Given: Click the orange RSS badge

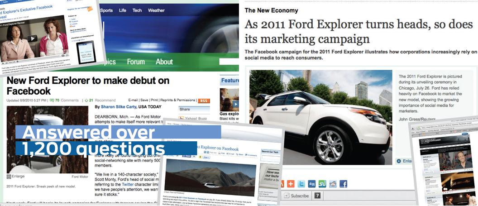Looking at the screenshot, I should click(x=204, y=101).
